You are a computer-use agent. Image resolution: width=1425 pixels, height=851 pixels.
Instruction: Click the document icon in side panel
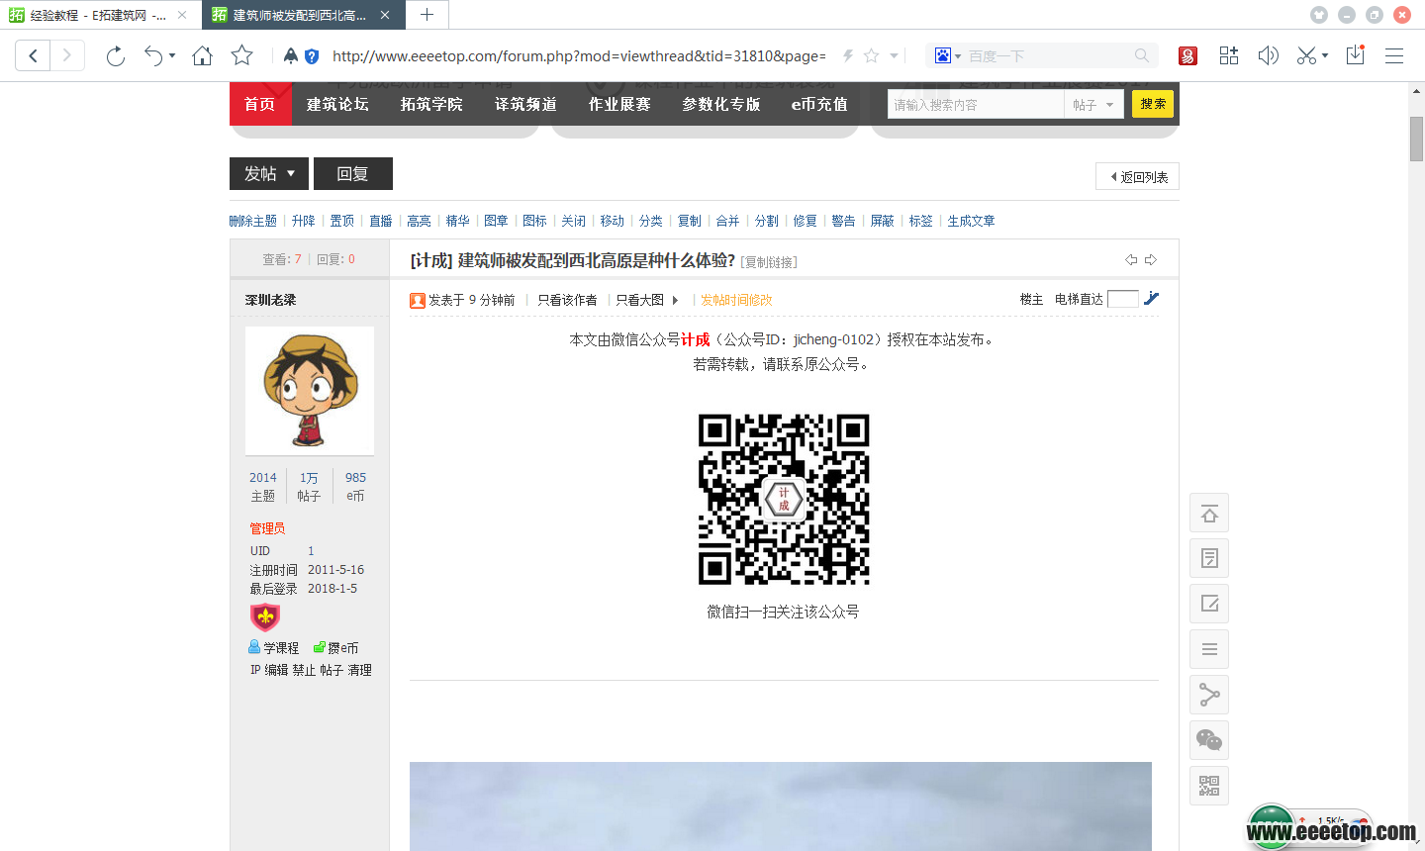(1209, 559)
